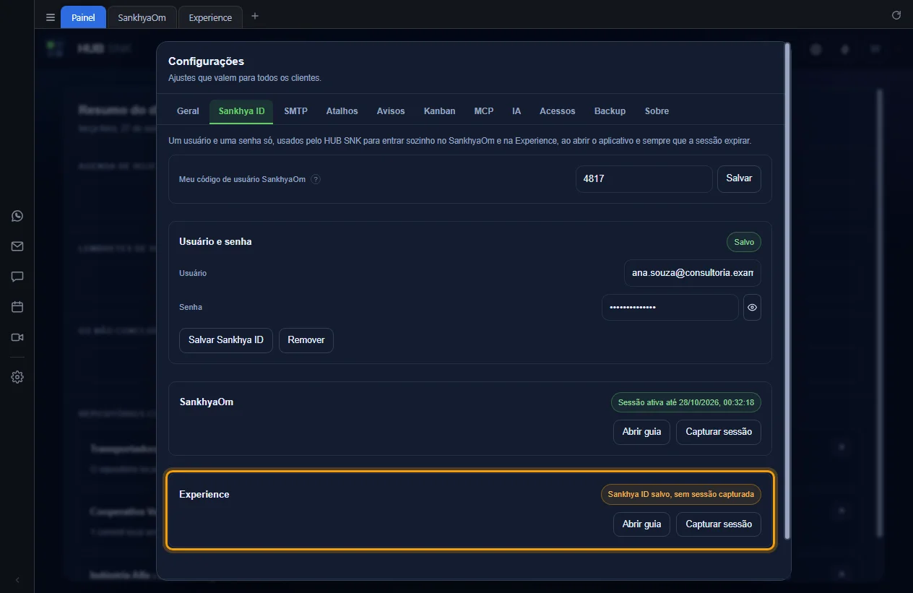This screenshot has width=913, height=593.
Task: Add a new tab with plus icon
Action: [x=254, y=16]
